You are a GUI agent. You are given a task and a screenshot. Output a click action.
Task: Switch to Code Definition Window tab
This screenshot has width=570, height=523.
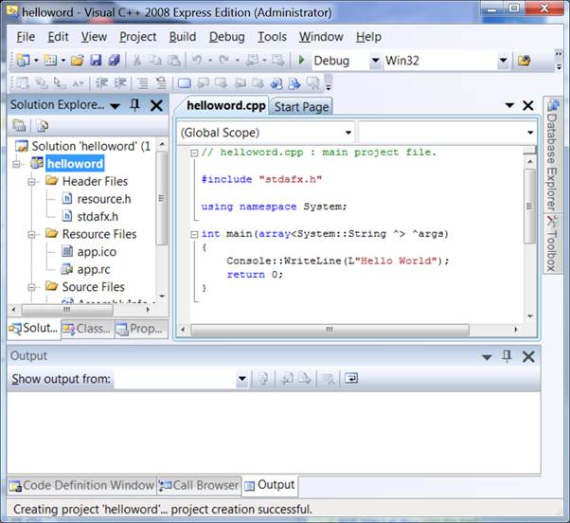coord(82,485)
